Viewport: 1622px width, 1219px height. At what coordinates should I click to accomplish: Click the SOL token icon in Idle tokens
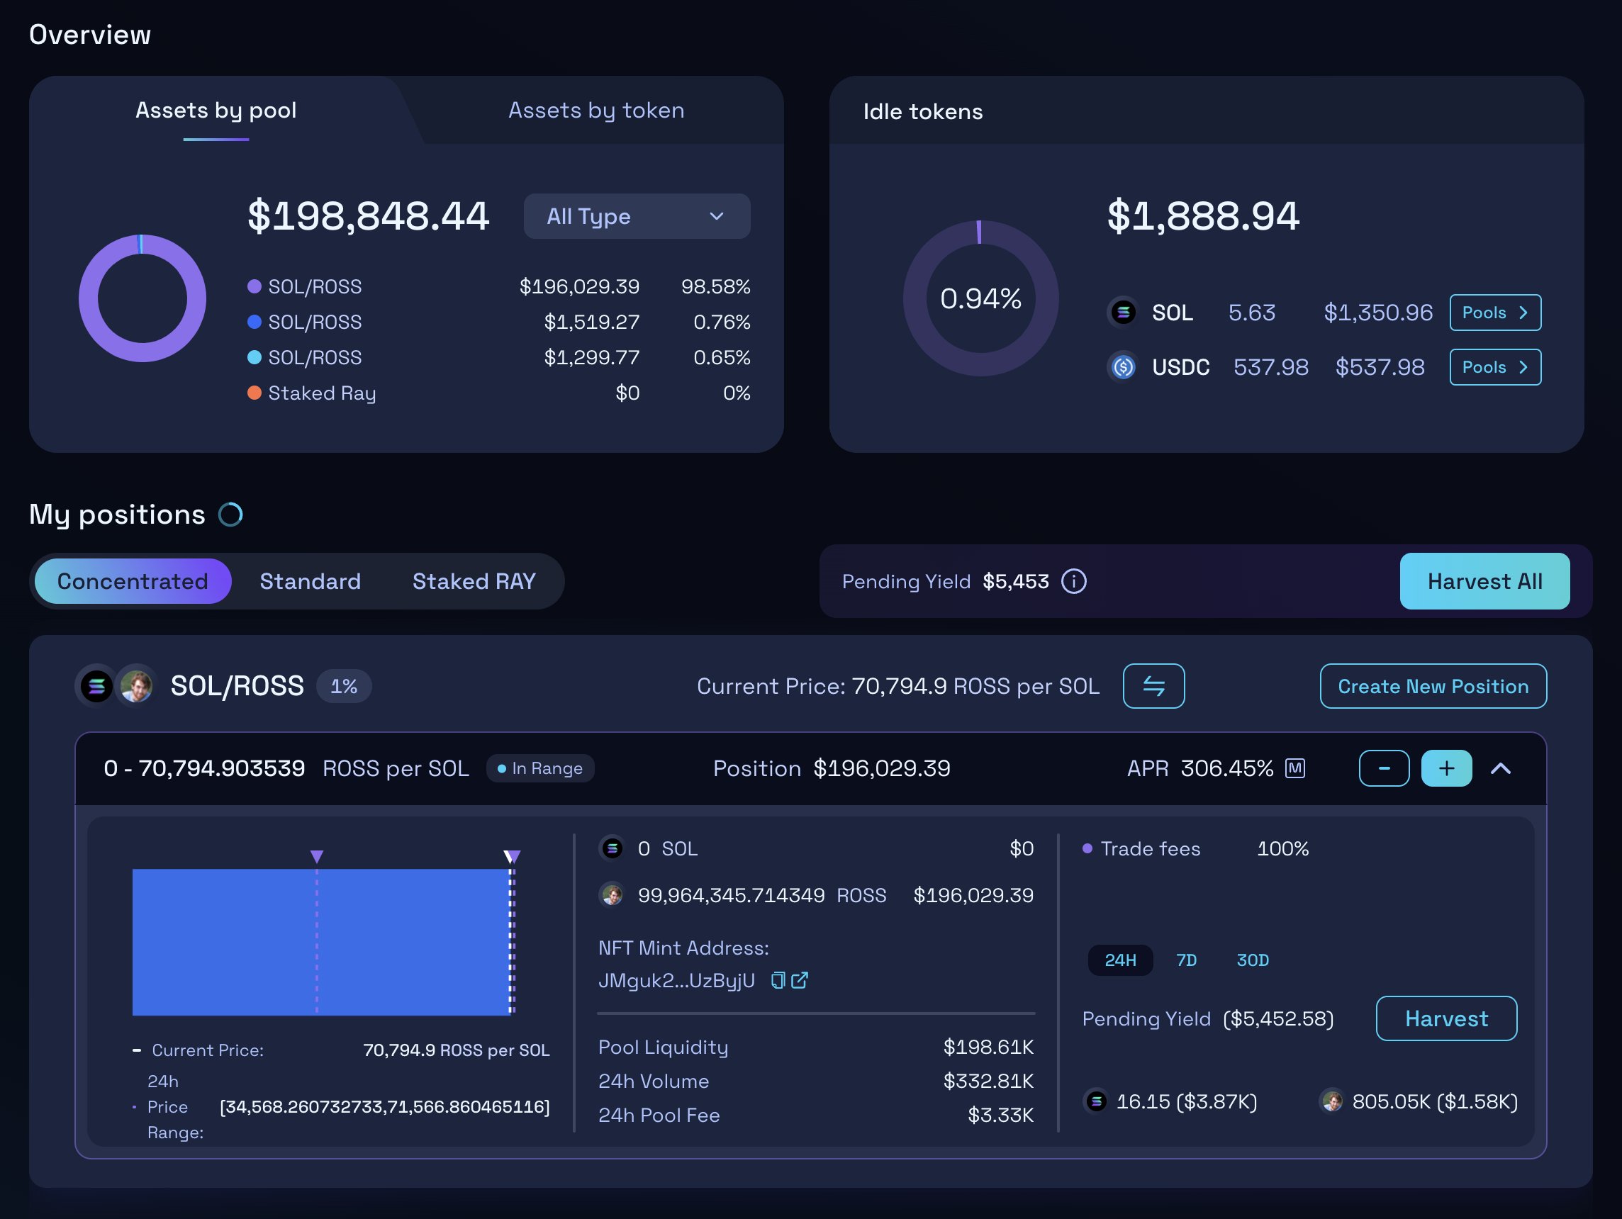point(1123,313)
